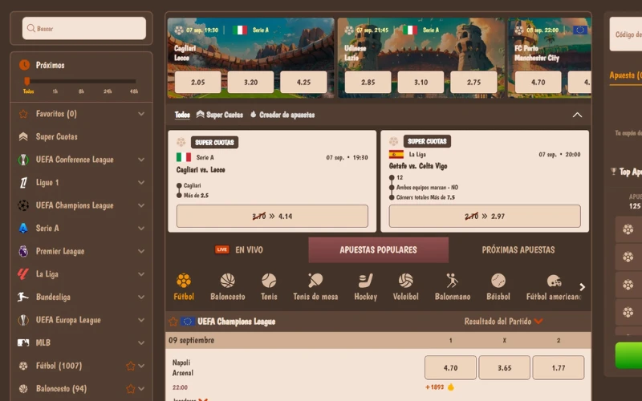Click the Ligue 1 logo icon
The height and width of the screenshot is (401, 642).
click(x=23, y=183)
